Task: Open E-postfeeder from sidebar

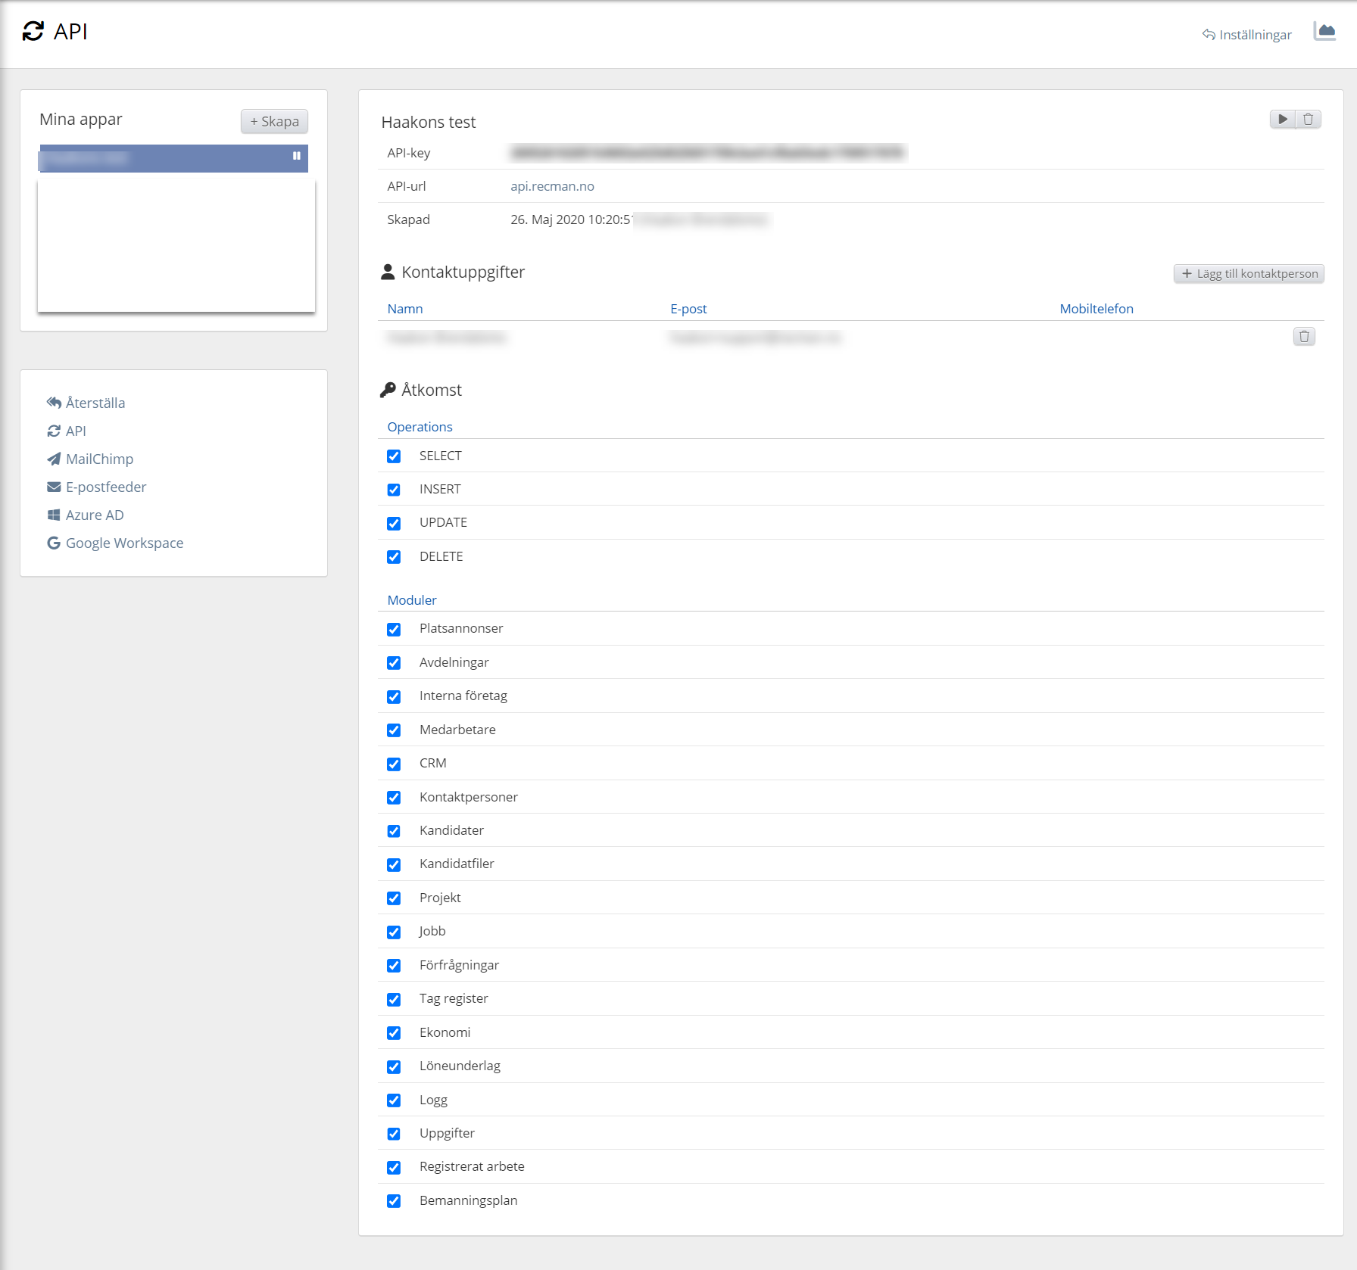Action: [x=105, y=487]
